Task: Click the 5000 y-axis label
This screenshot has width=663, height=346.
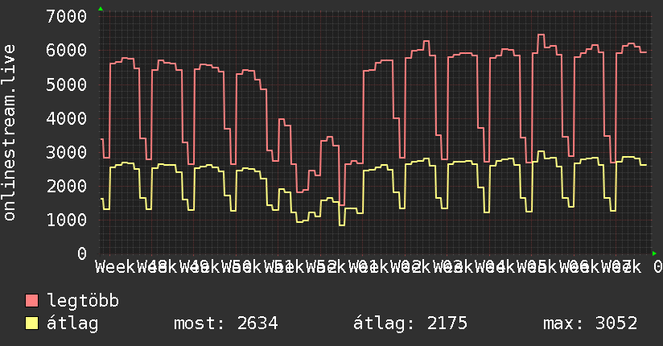Action: [x=67, y=84]
